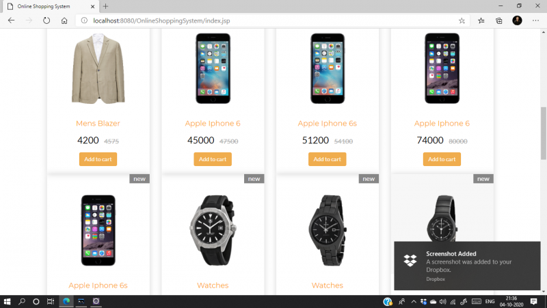The width and height of the screenshot is (547, 308).
Task: Open the Windows Start menu
Action: point(7,302)
